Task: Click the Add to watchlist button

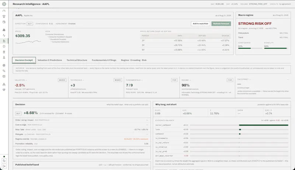Action: click(x=200, y=24)
